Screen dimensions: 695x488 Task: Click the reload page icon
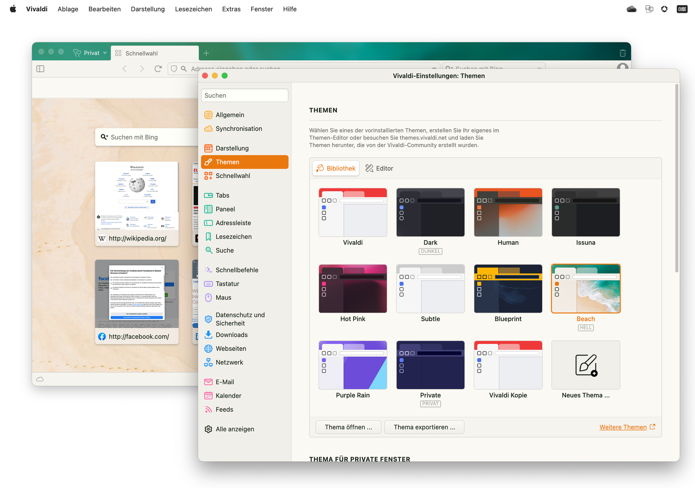pos(158,69)
